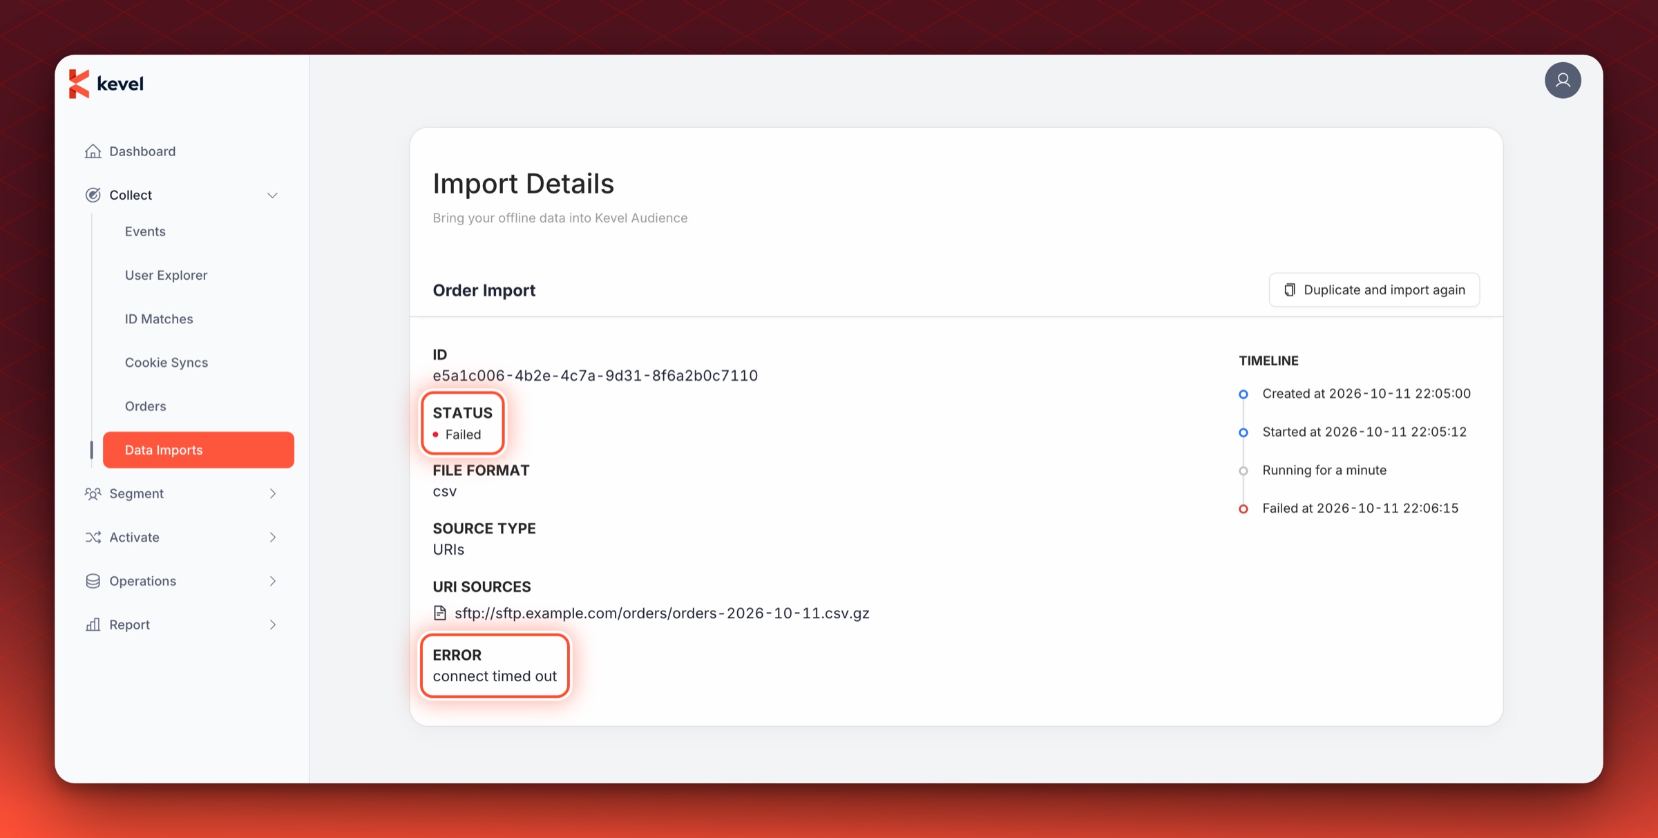1658x838 pixels.
Task: Open Operations menu label
Action: click(142, 581)
